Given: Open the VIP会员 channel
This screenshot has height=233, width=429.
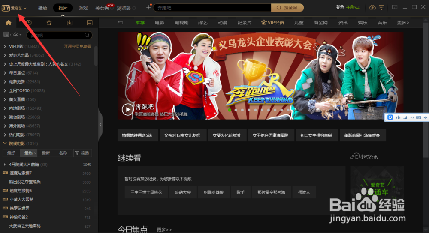Looking at the screenshot, I should coord(272,22).
